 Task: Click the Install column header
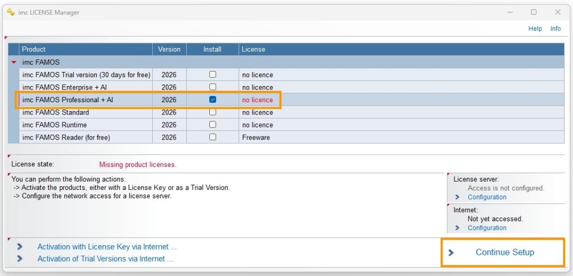(x=213, y=49)
